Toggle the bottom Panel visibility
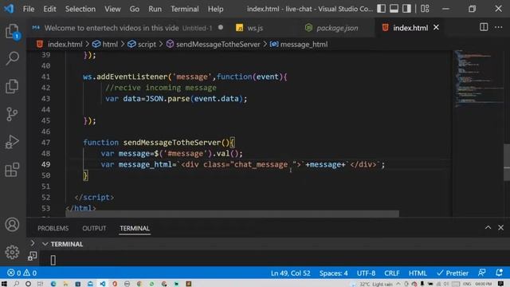The height and width of the screenshot is (287, 510). click(x=394, y=9)
